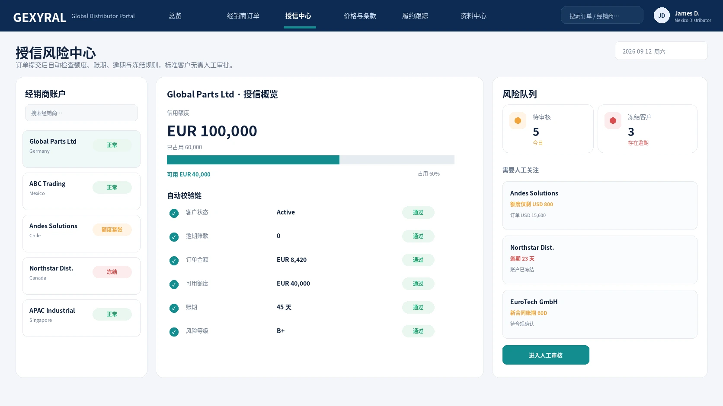
Task: Open the 总览 tab
Action: pyautogui.click(x=175, y=16)
